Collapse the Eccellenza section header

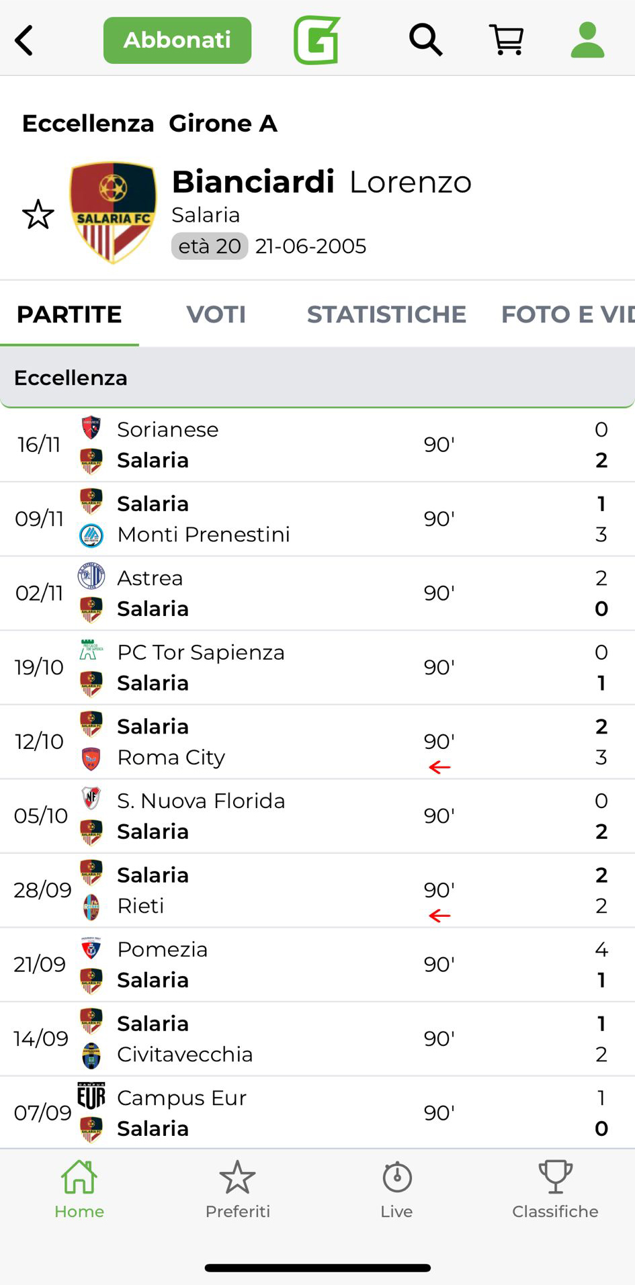[317, 378]
